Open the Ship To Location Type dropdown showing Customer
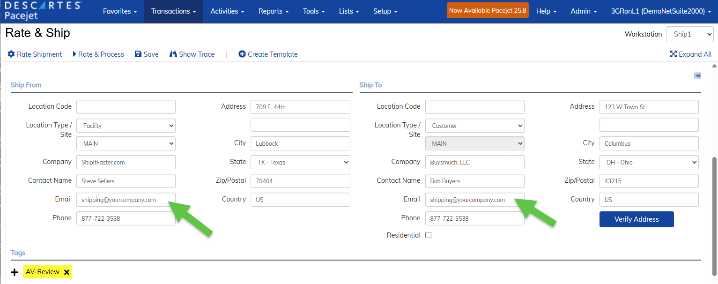Image resolution: width=718 pixels, height=284 pixels. pos(474,125)
